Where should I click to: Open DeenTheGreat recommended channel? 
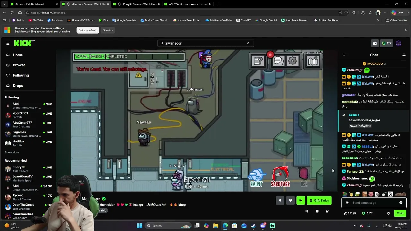[x=28, y=207]
